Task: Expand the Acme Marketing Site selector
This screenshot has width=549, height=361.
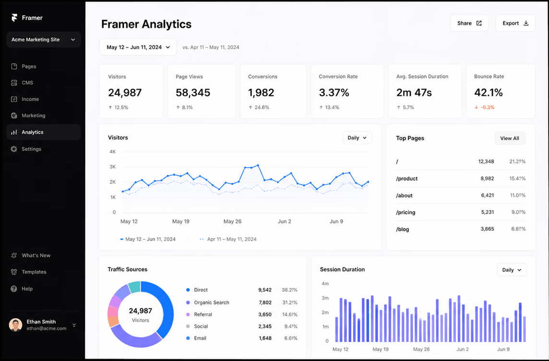Action: 43,39
